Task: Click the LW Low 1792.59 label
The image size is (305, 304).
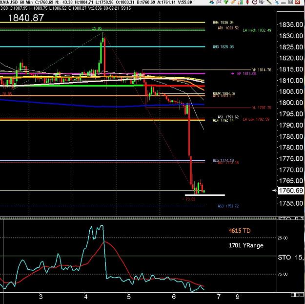Action: [x=256, y=119]
